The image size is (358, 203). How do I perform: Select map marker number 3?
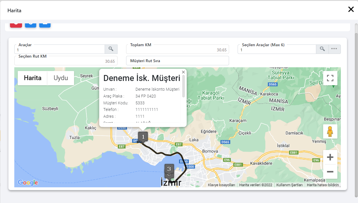(169, 169)
